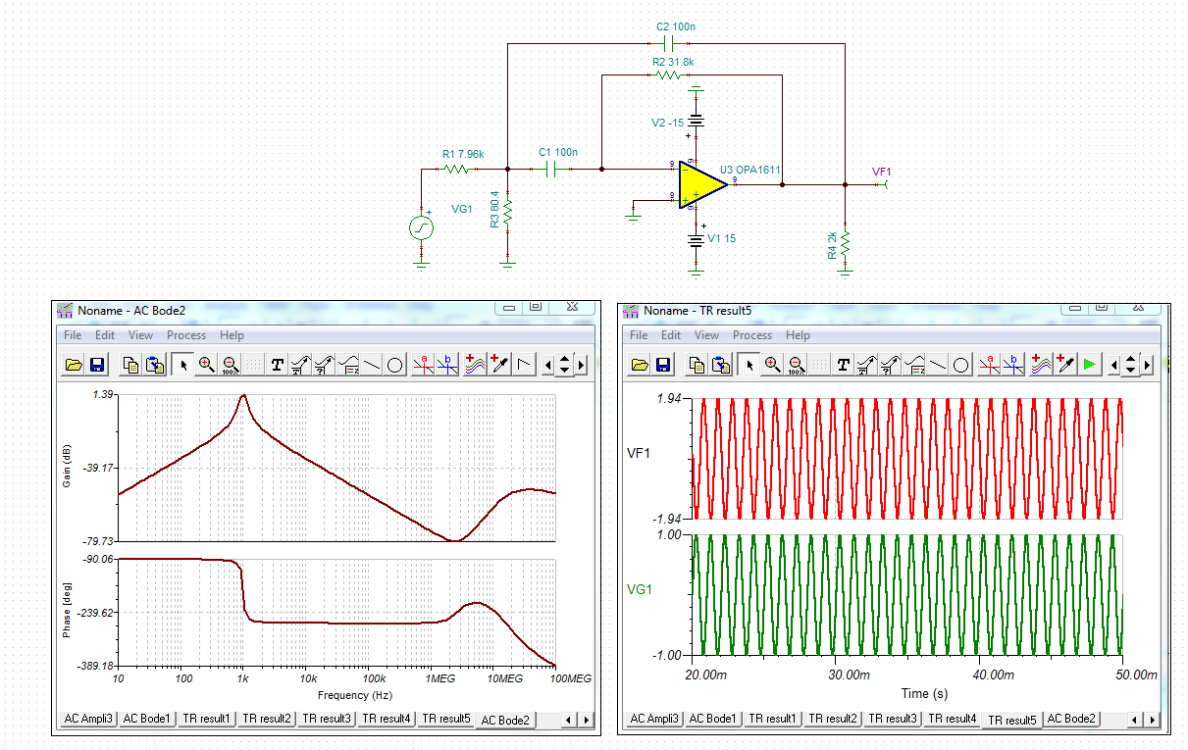
Task: Switch to AC Bode2 tab in TR result5 window
Action: click(1070, 719)
